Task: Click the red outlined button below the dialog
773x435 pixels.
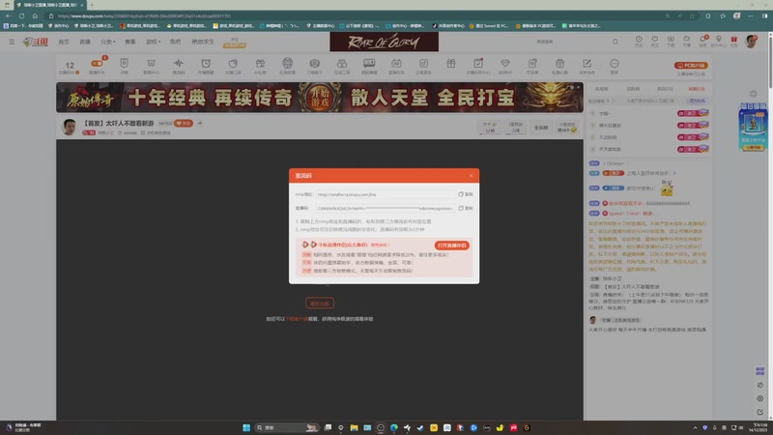Action: point(320,303)
